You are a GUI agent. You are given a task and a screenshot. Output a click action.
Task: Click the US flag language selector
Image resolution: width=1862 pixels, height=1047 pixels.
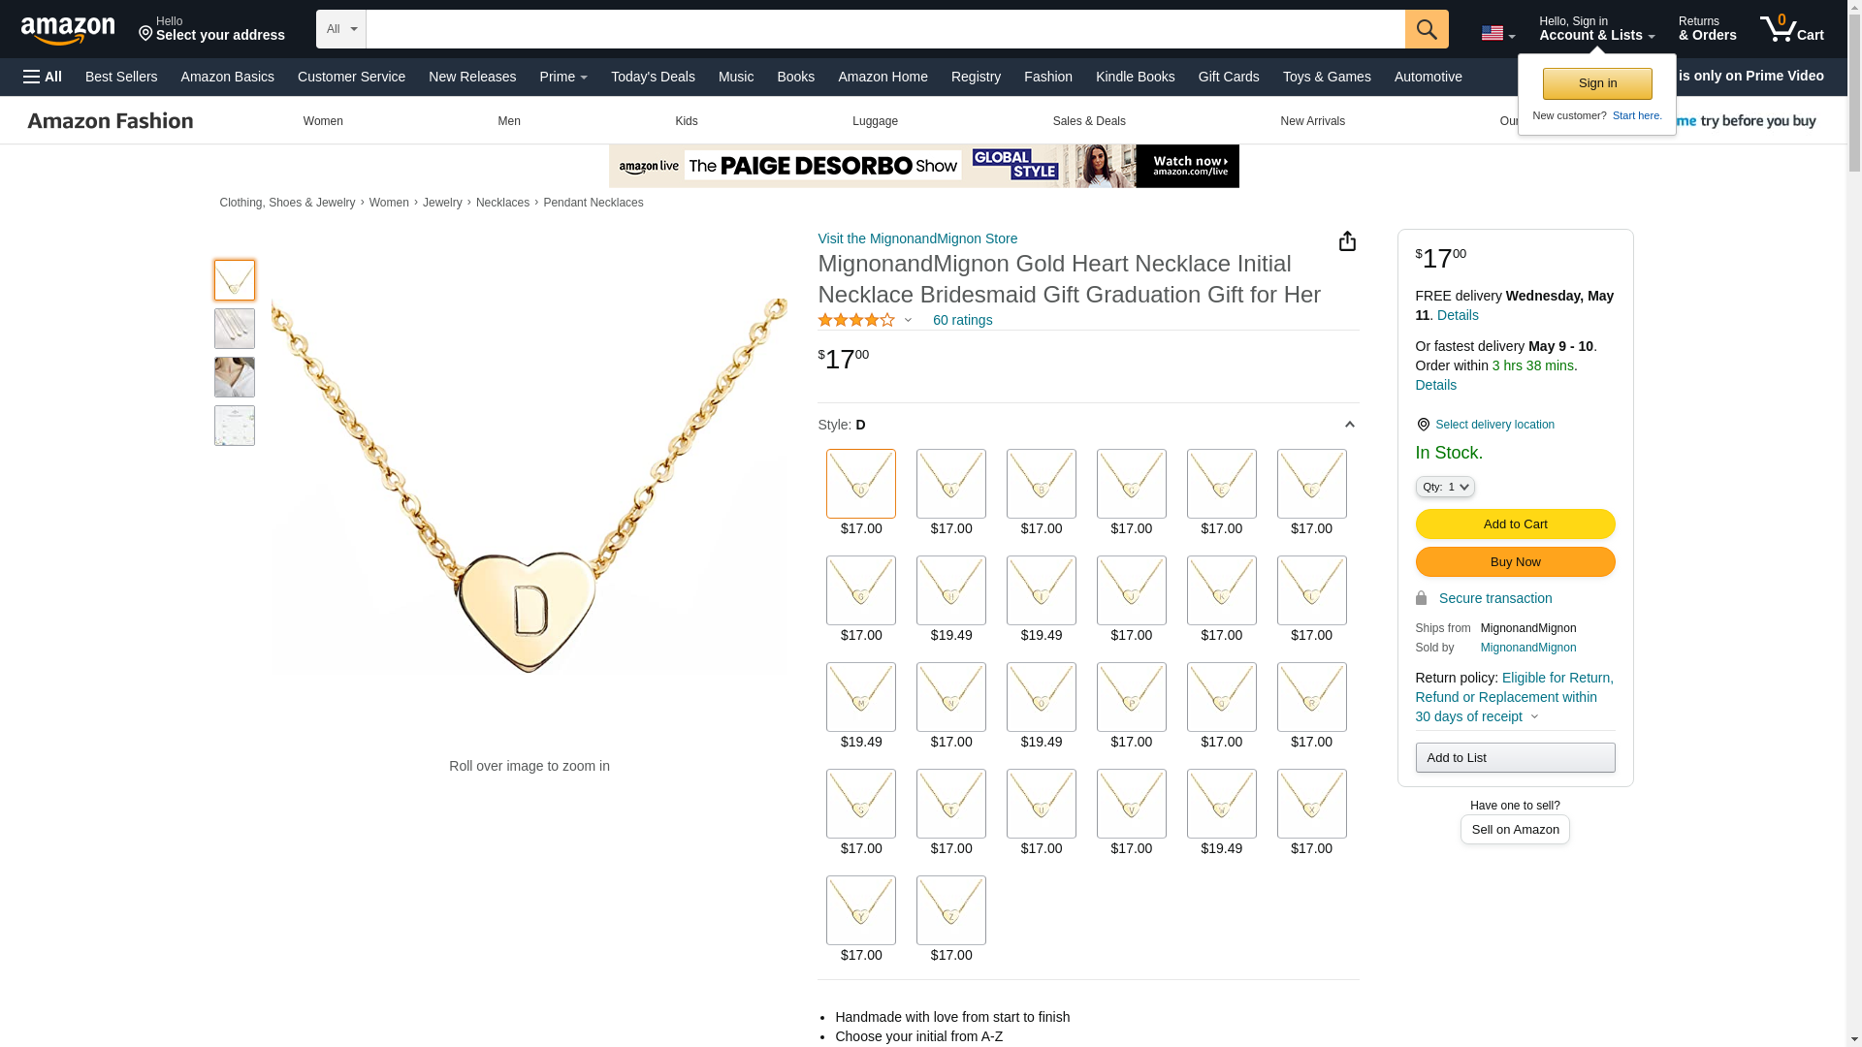1497,33
